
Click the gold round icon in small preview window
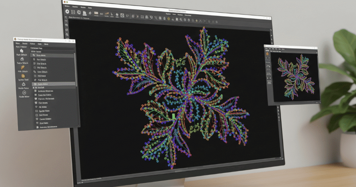point(267,54)
